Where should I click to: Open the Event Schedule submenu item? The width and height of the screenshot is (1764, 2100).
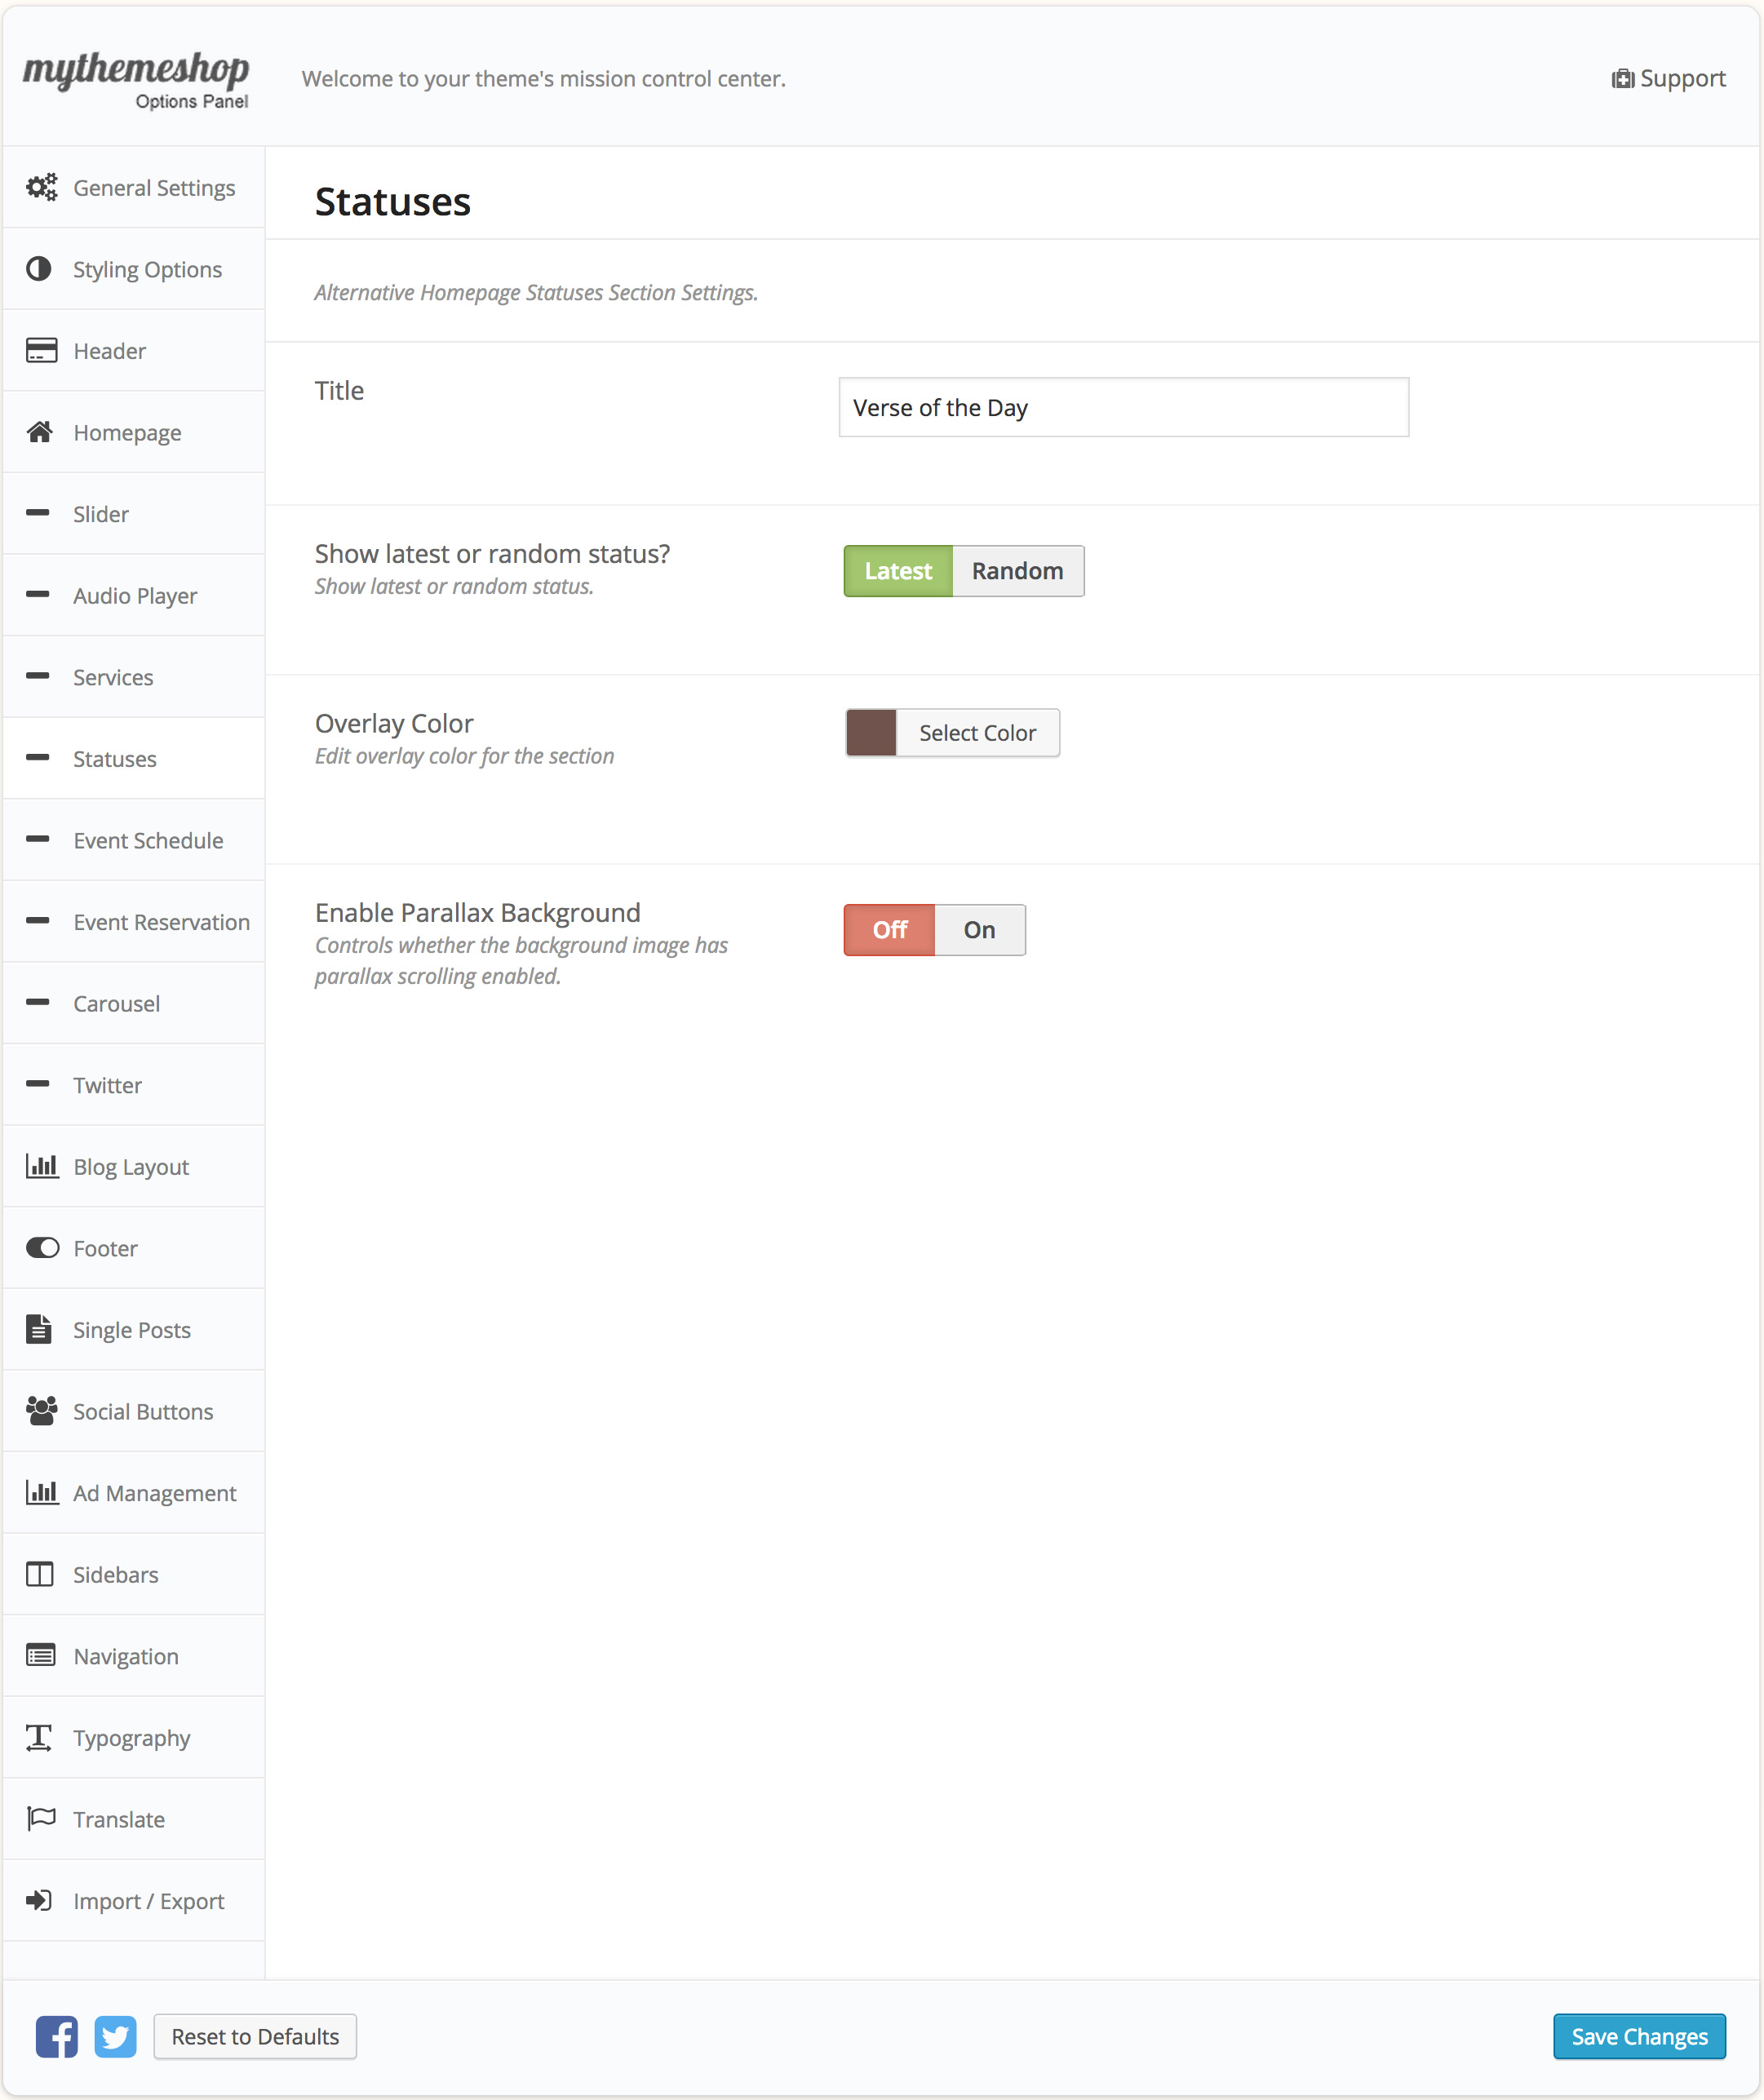click(x=148, y=840)
